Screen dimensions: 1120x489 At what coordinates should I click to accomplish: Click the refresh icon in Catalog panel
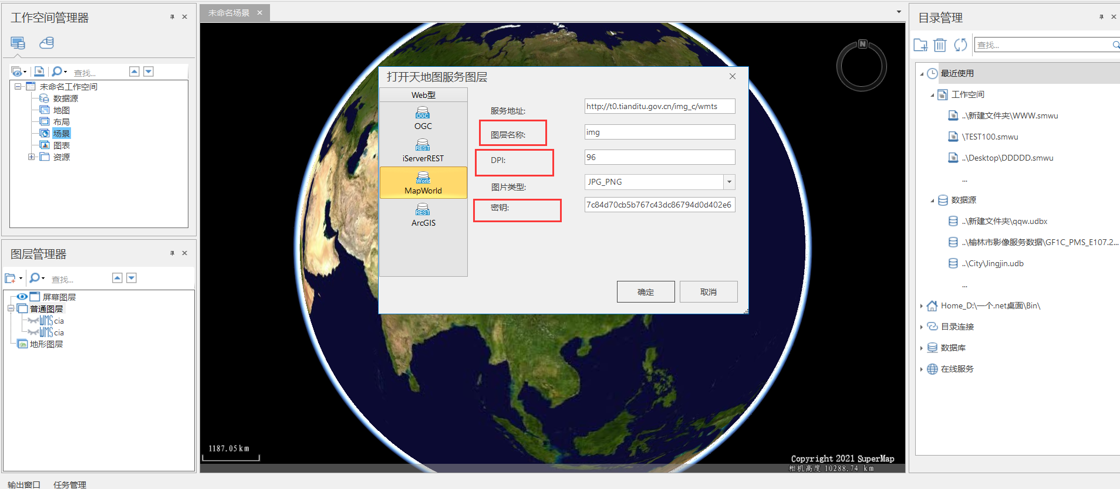point(960,45)
